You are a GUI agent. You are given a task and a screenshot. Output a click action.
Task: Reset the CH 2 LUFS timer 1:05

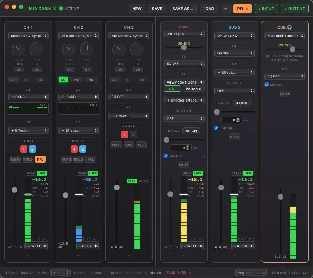point(91,239)
